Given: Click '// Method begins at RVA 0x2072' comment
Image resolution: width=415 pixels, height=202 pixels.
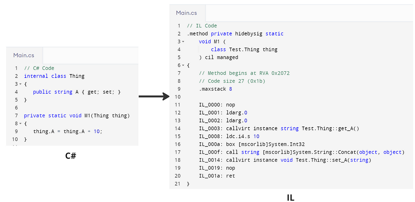Looking at the screenshot, I should [x=244, y=73].
